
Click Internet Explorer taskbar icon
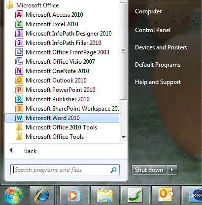click(x=42, y=195)
